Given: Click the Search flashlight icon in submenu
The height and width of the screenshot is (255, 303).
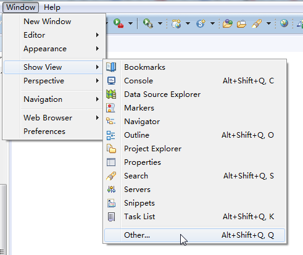Looking at the screenshot, I should click(111, 176).
